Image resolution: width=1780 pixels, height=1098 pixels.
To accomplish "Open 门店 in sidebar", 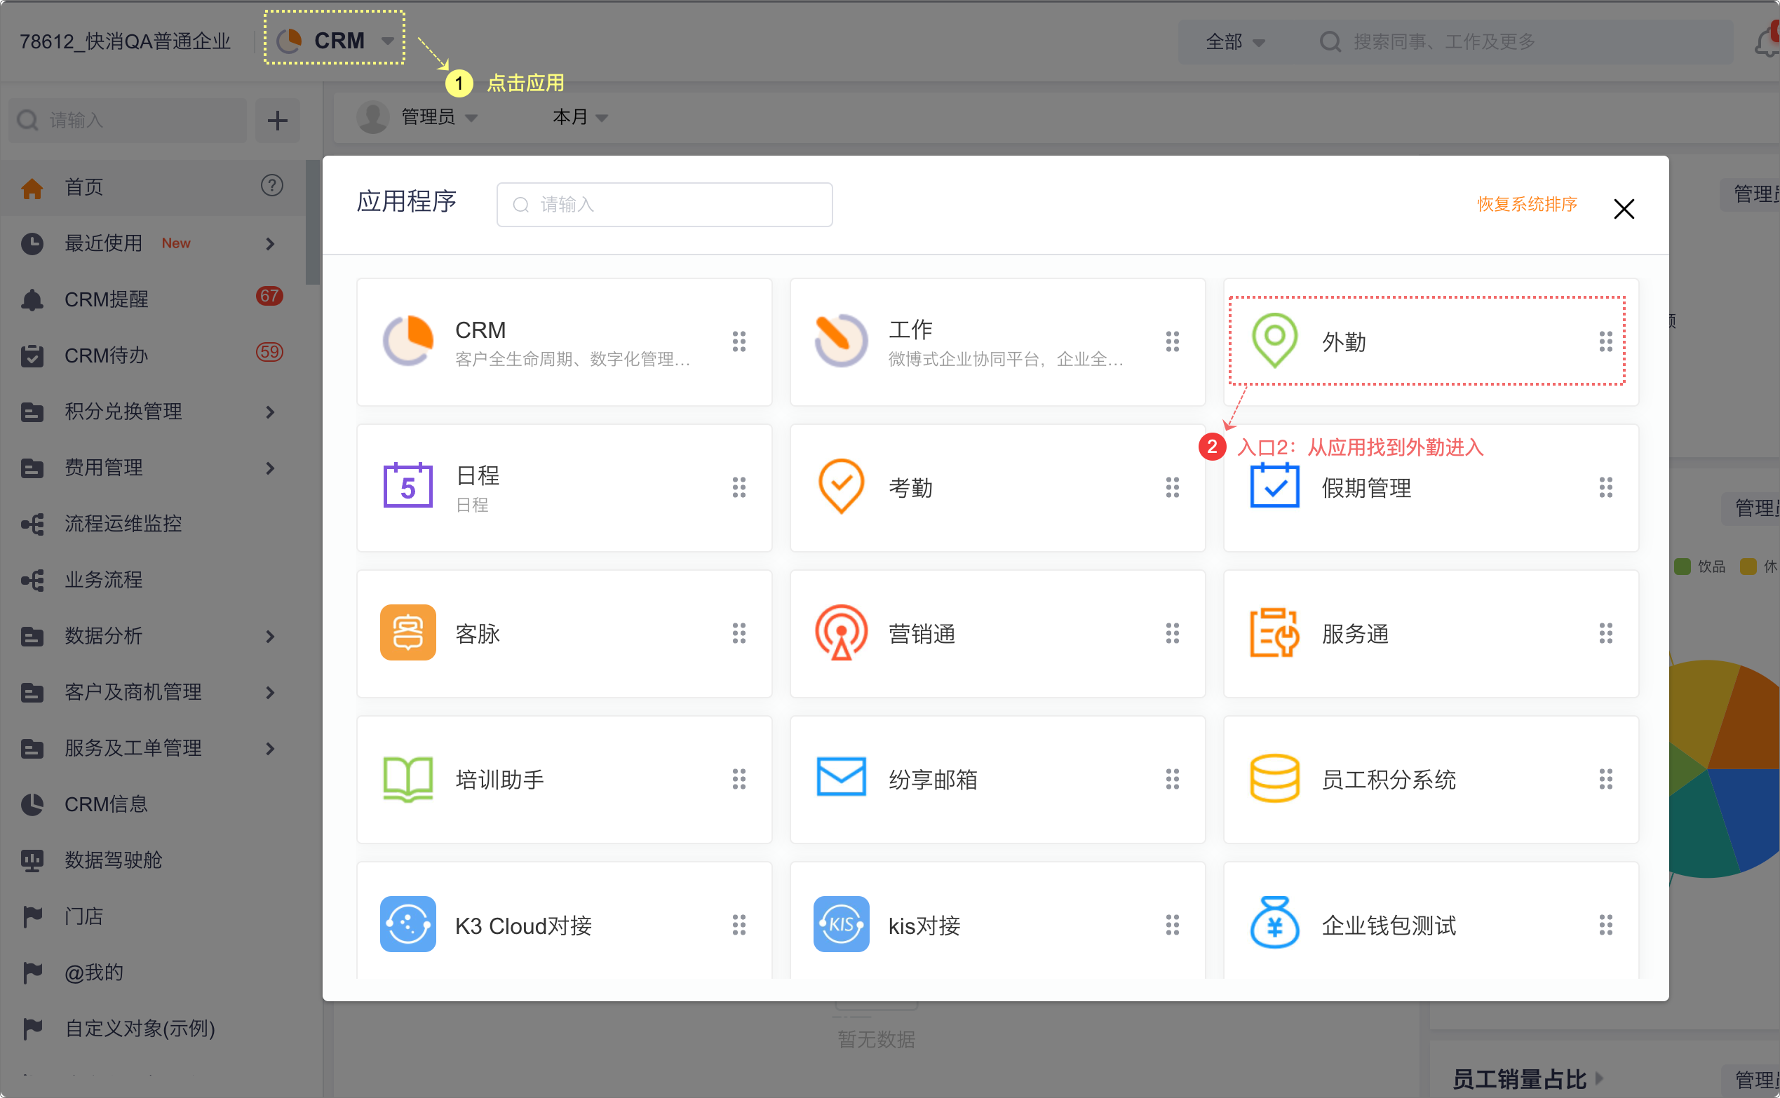I will [x=152, y=916].
